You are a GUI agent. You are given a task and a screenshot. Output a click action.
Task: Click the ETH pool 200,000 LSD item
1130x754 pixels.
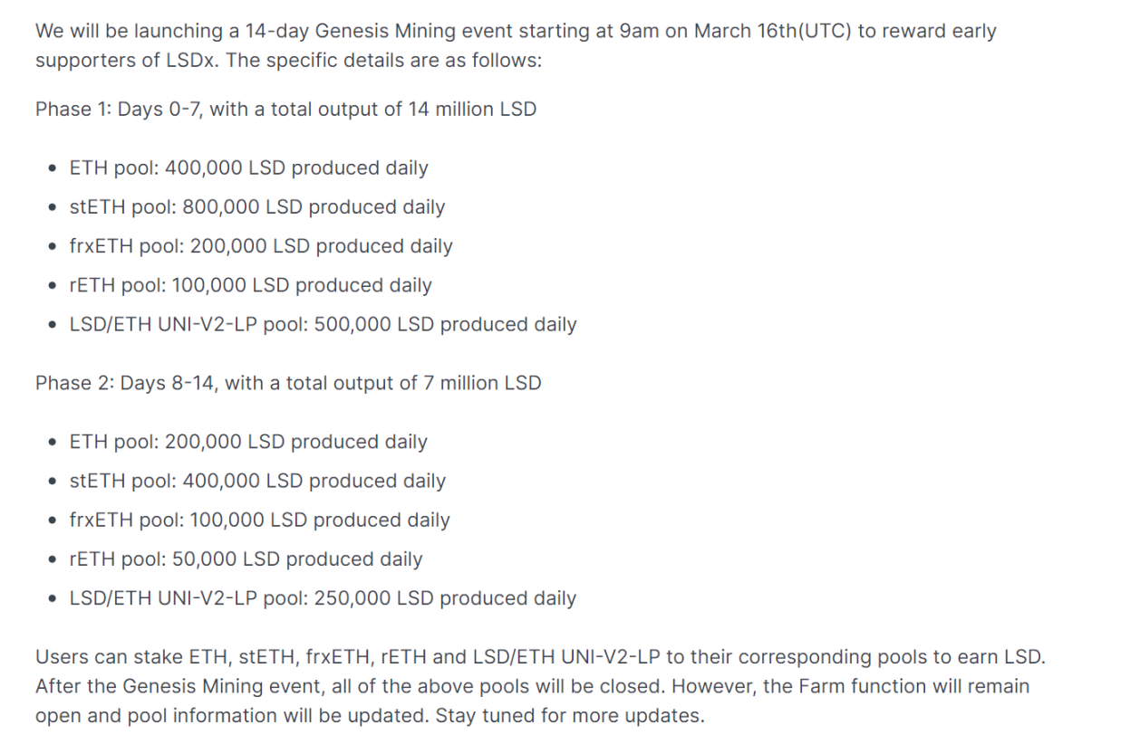[x=248, y=442]
